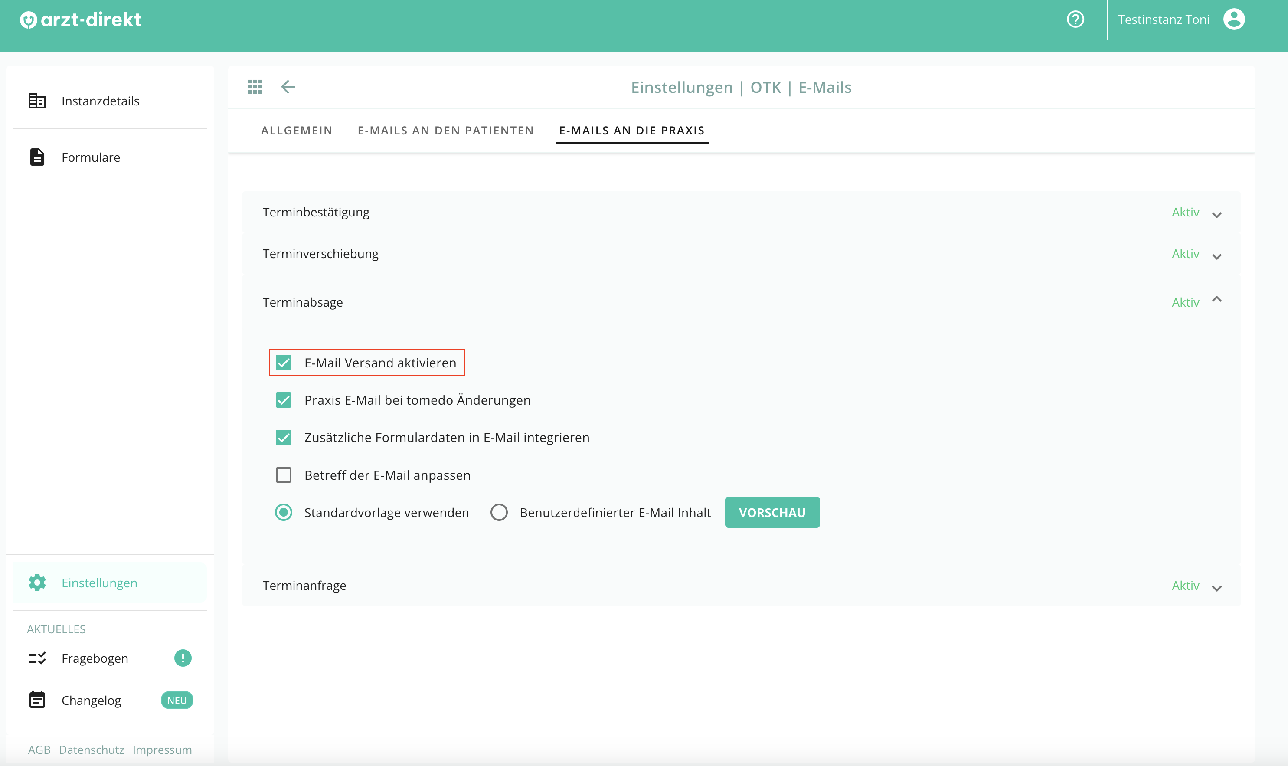Expand the Terminverschiebung section chevron
This screenshot has width=1288, height=766.
[1217, 256]
